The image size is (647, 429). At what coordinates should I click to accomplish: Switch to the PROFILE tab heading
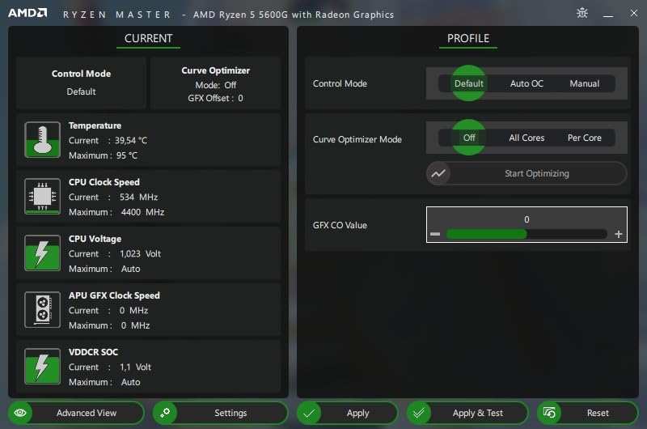point(468,38)
